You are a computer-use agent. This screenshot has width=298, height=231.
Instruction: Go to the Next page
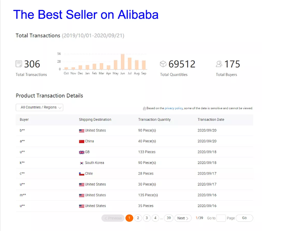point(183,218)
